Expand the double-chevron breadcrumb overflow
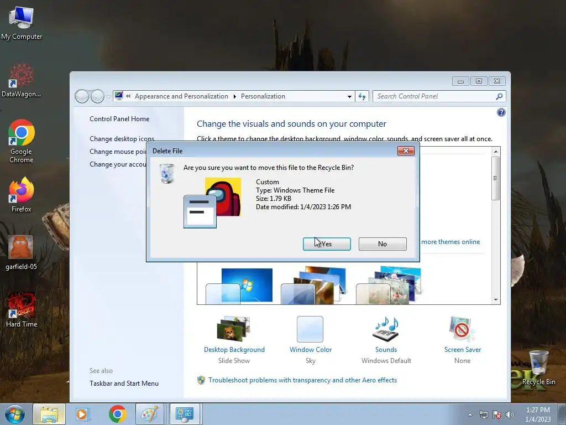Screen dimensions: 566x425 click(x=128, y=96)
